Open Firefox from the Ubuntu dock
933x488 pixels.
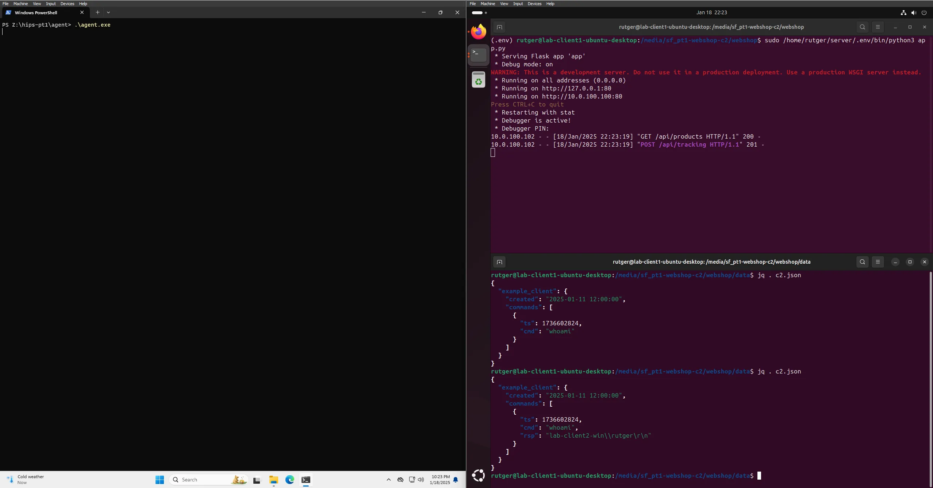[x=478, y=32]
